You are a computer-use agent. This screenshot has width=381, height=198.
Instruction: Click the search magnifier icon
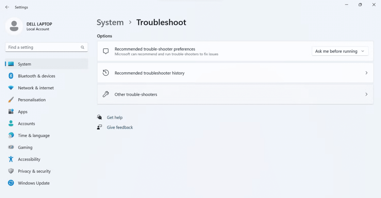pos(83,47)
